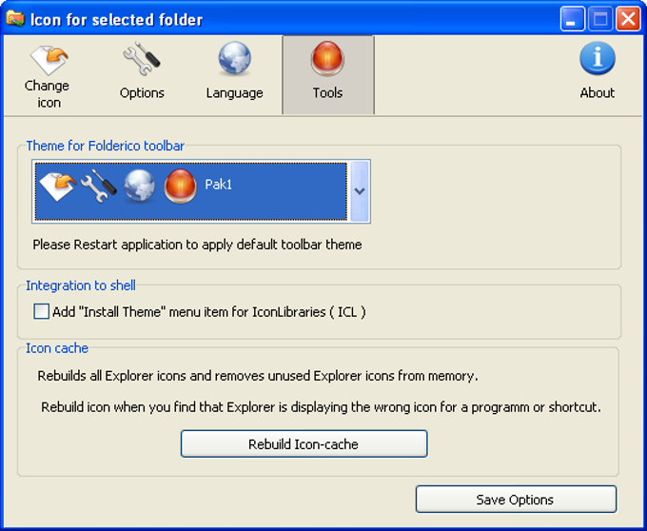Click the Rebuild Icon-cache button
The image size is (647, 531).
tap(304, 444)
